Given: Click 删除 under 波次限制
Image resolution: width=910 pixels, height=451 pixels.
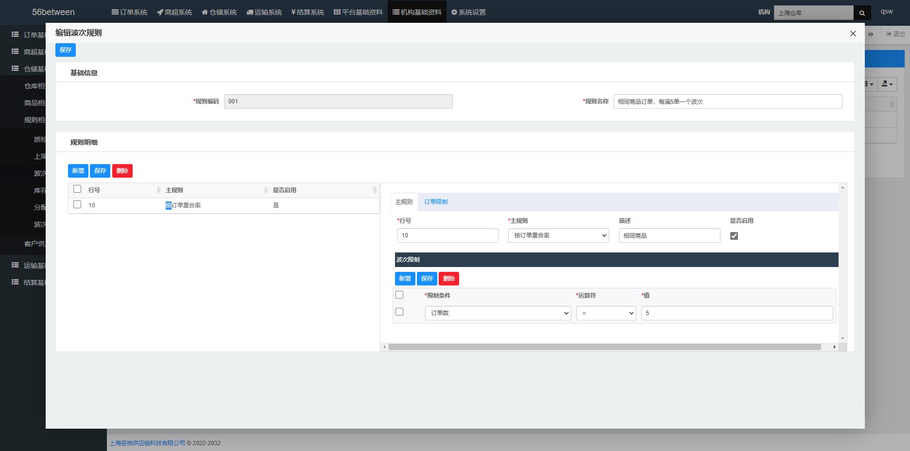Looking at the screenshot, I should click(x=449, y=279).
